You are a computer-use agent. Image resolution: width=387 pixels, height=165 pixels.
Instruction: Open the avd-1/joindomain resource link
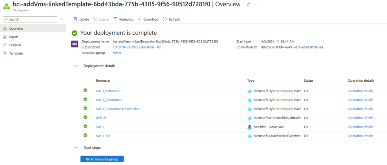pyautogui.click(x=109, y=100)
